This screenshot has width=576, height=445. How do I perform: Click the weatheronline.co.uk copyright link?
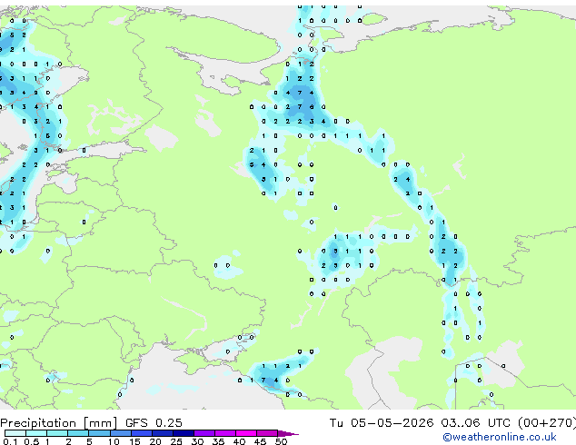pyautogui.click(x=500, y=437)
